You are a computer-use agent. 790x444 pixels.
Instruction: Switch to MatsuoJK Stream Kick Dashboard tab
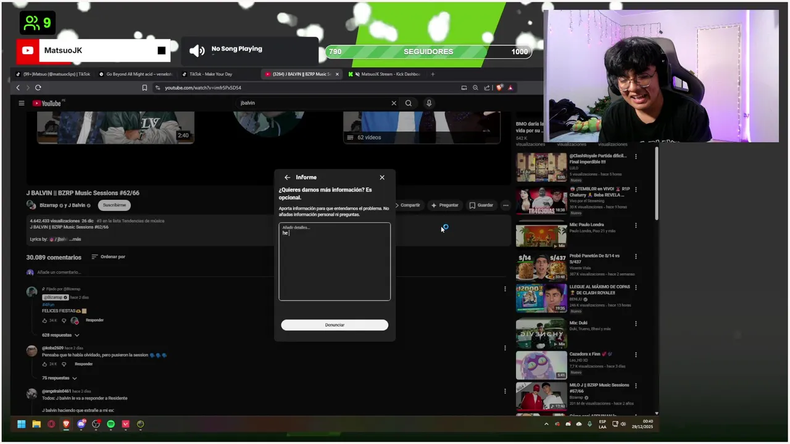386,74
